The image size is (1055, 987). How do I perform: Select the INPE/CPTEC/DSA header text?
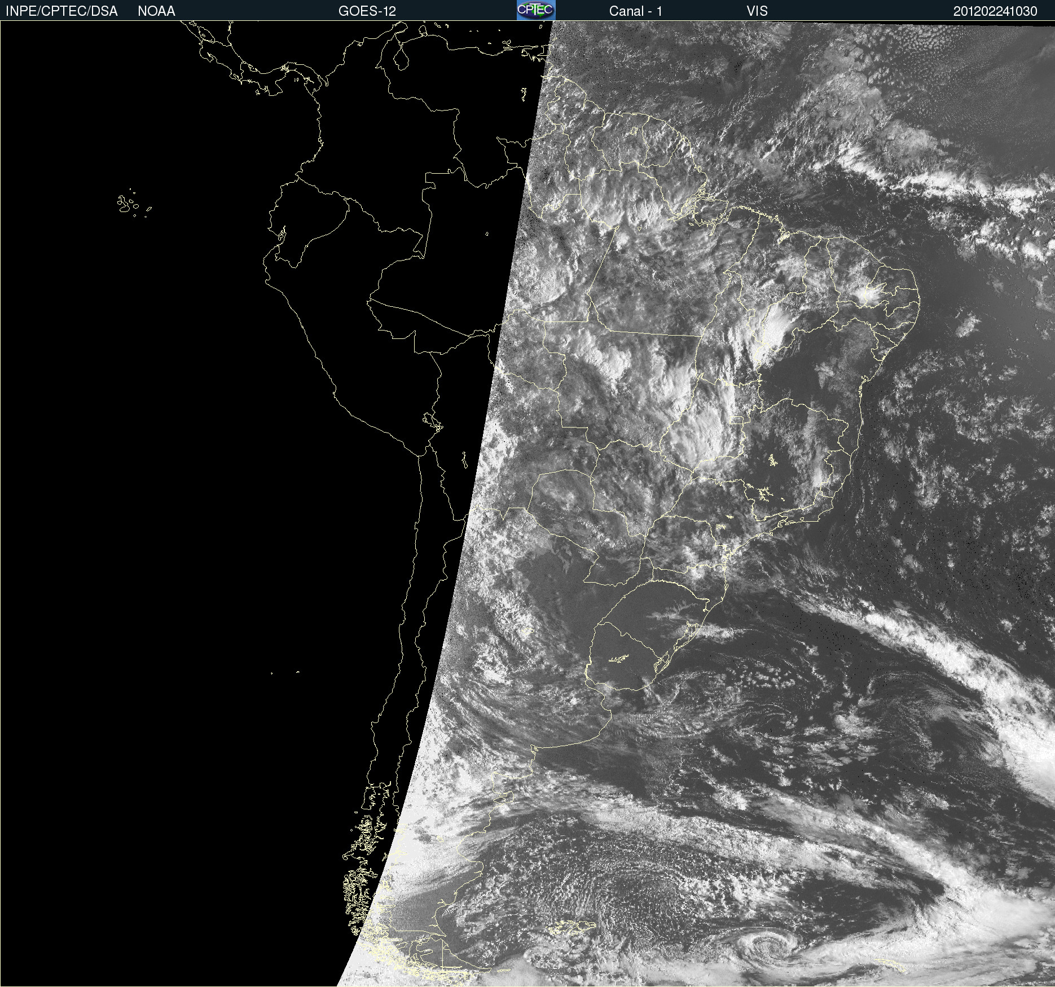coord(61,11)
